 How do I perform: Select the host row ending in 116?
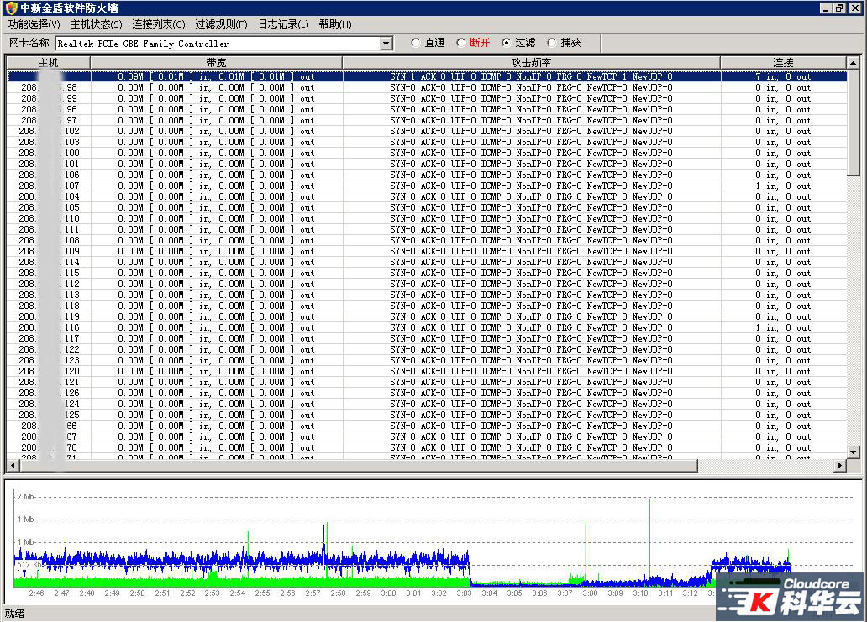tap(427, 327)
